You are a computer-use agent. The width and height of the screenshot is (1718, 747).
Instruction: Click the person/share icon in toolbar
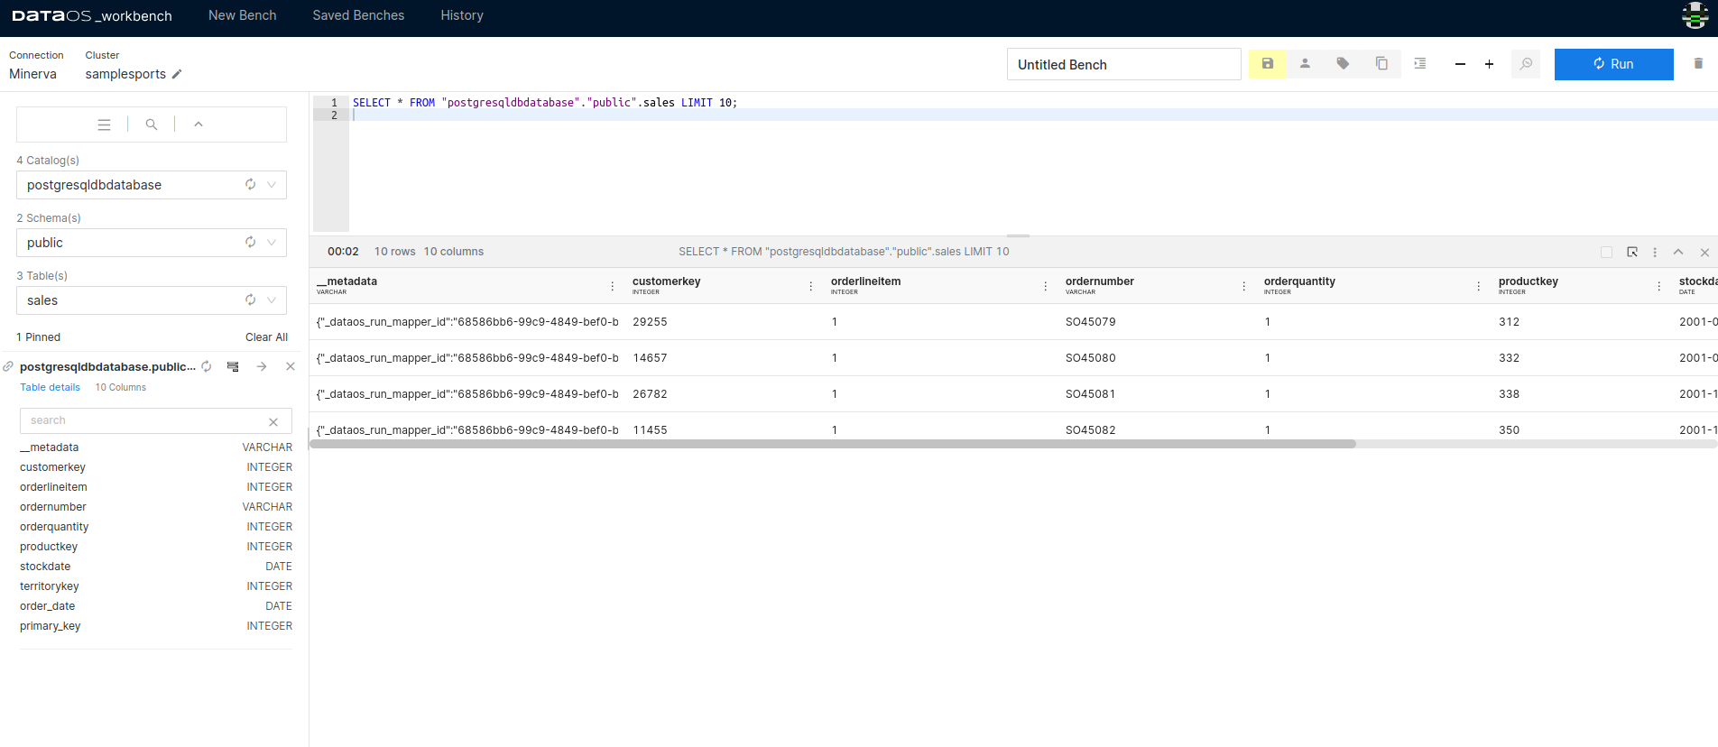[1305, 64]
